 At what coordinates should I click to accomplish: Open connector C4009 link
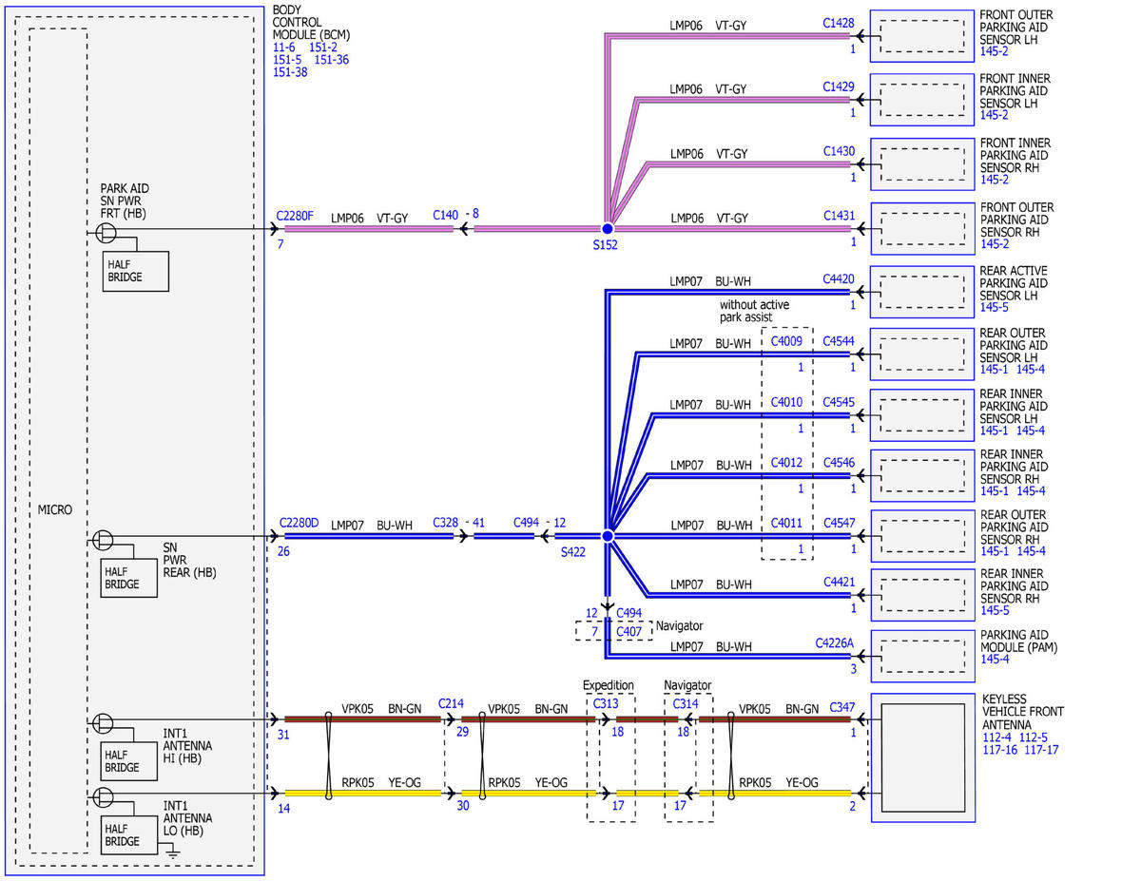click(x=786, y=340)
